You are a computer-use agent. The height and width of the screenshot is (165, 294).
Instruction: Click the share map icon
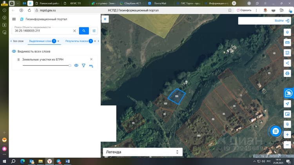click(287, 63)
